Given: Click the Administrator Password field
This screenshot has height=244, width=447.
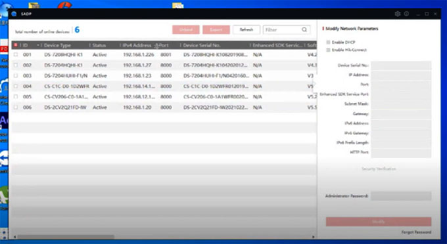Looking at the screenshot, I should point(401,196).
